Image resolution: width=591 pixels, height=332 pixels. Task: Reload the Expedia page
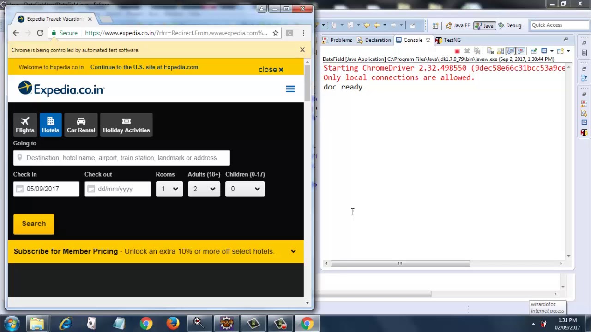tap(40, 33)
